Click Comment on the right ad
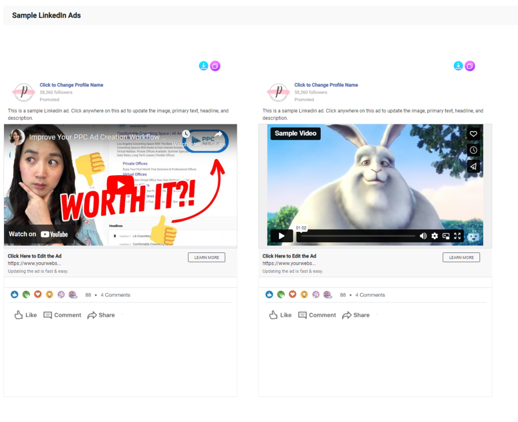The image size is (518, 422). click(317, 315)
